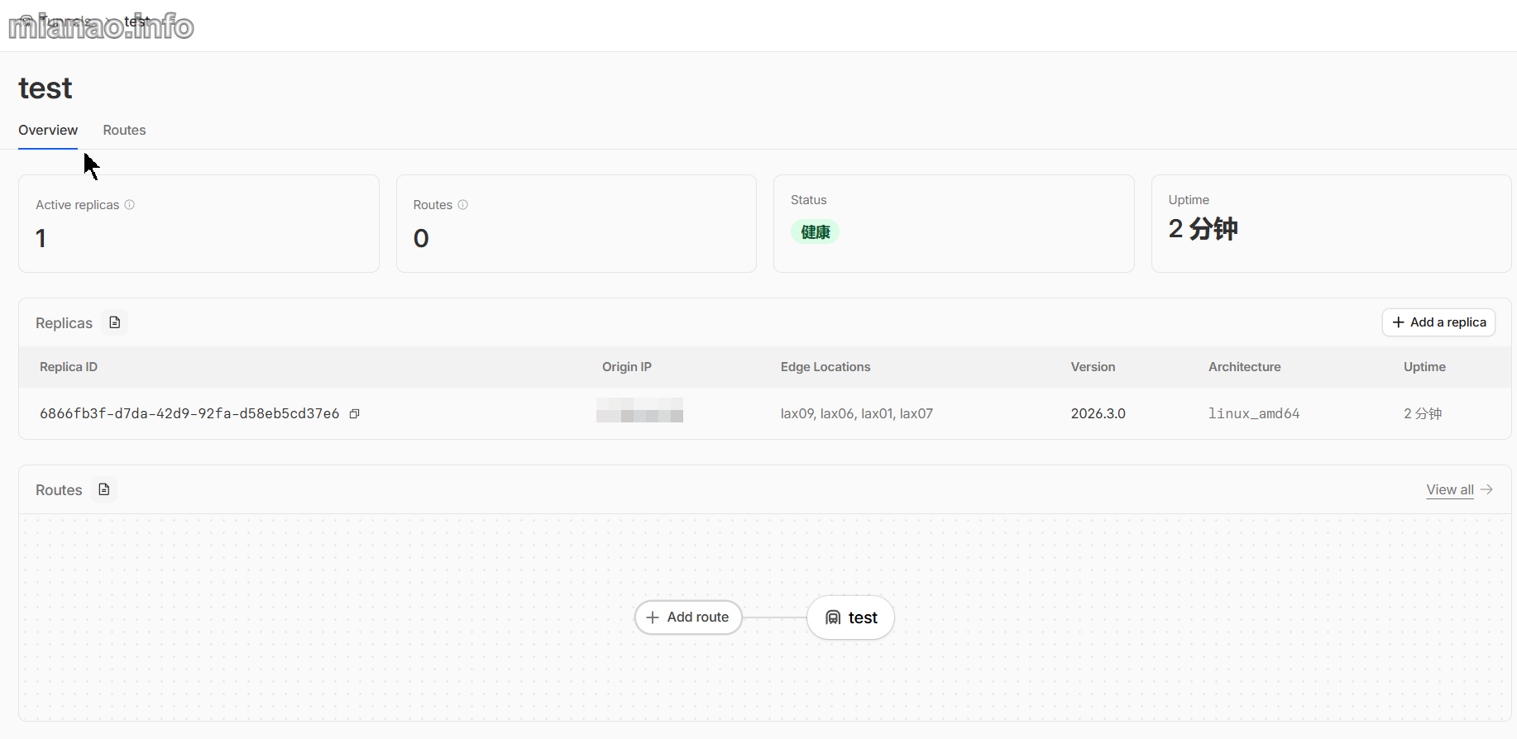This screenshot has height=739, width=1517.
Task: Click the plus icon in Add route
Action: (653, 617)
